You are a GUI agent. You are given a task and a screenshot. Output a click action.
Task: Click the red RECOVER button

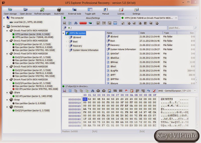coord(83,23)
